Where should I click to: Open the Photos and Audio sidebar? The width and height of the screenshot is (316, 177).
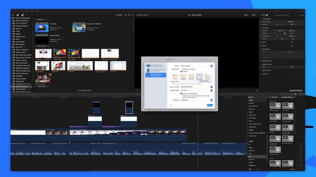18,15
